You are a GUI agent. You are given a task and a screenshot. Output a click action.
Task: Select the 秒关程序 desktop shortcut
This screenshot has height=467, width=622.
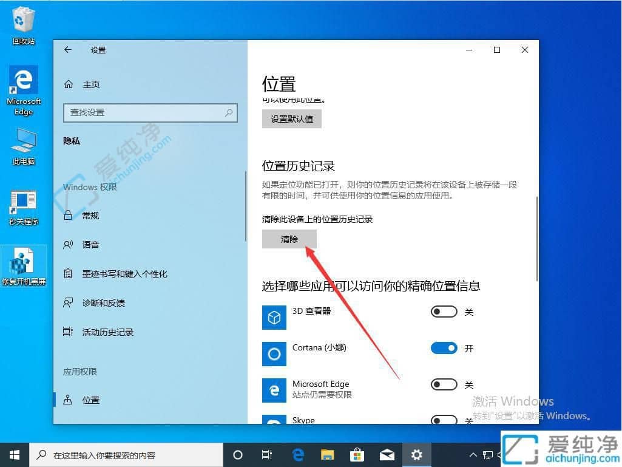point(24,208)
